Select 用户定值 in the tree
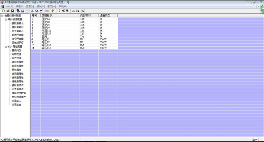Screen dimensions: 264x142 point(16,58)
